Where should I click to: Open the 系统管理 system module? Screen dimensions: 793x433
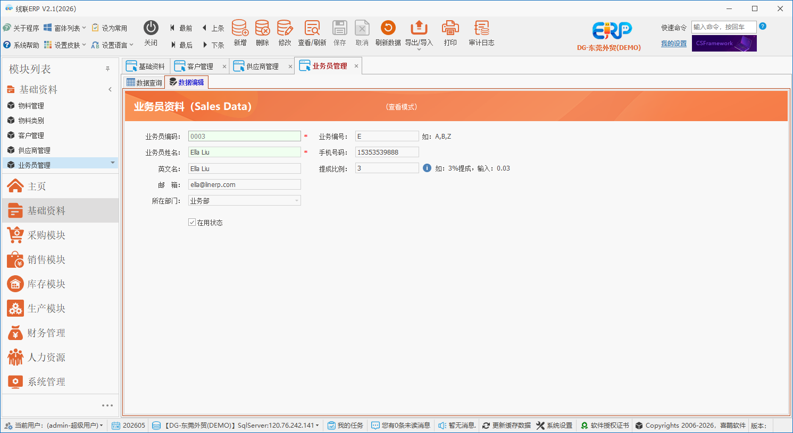point(60,381)
